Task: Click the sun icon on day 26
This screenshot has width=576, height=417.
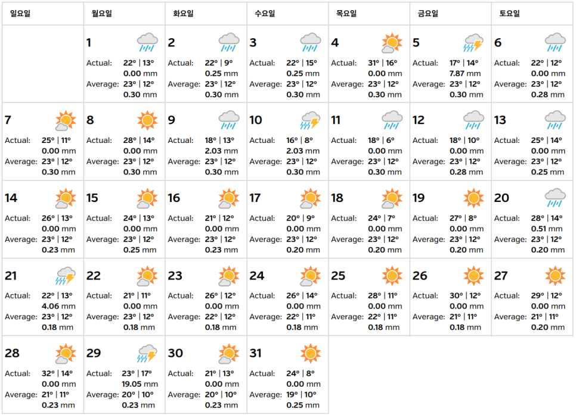Action: (473, 276)
